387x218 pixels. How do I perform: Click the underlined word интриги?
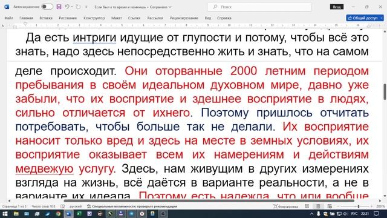click(94, 38)
